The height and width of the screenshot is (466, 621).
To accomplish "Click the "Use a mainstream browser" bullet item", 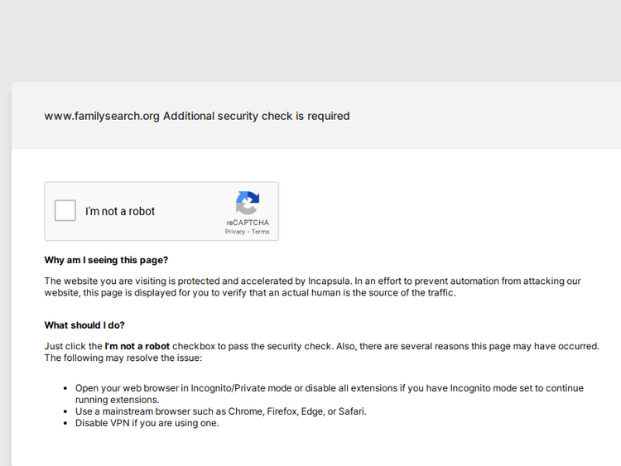I will click(x=220, y=411).
